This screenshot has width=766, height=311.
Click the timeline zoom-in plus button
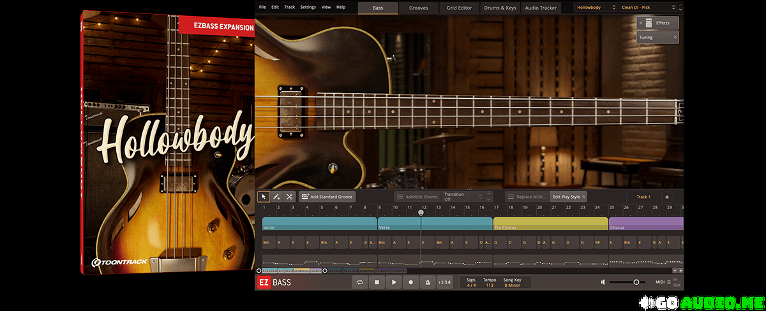click(x=680, y=271)
